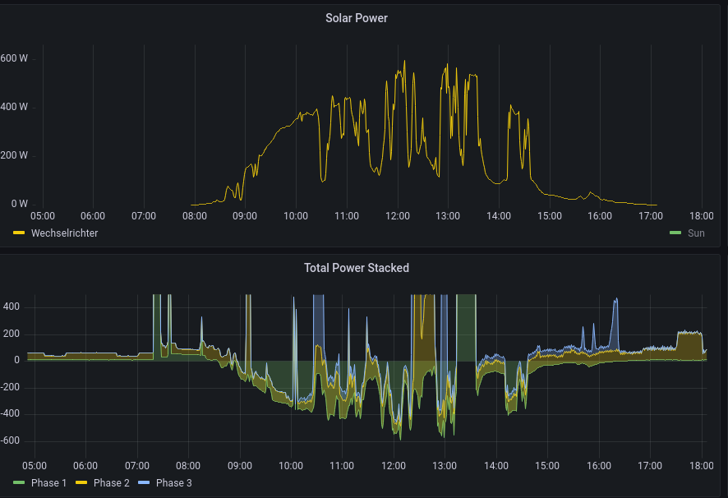The image size is (728, 498).
Task: Click the green Sun legend color swatch
Action: [x=675, y=233]
